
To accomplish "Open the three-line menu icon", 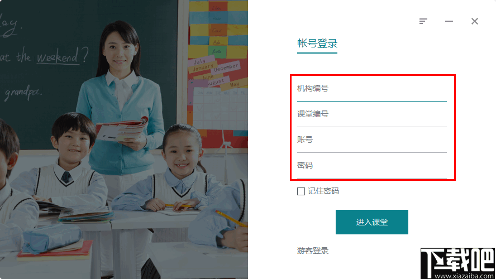I will tap(423, 21).
